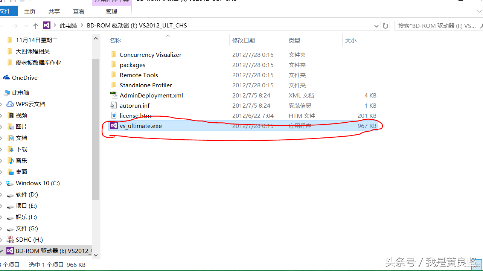Refresh the current folder view
The height and width of the screenshot is (271, 483).
pyautogui.click(x=385, y=26)
